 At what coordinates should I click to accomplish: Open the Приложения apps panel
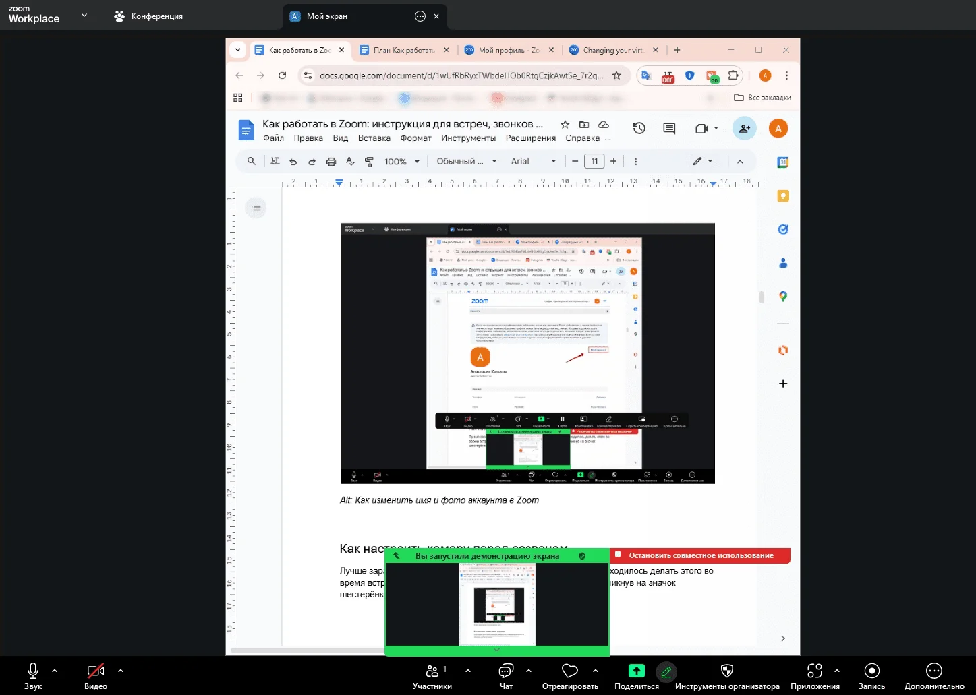(815, 675)
